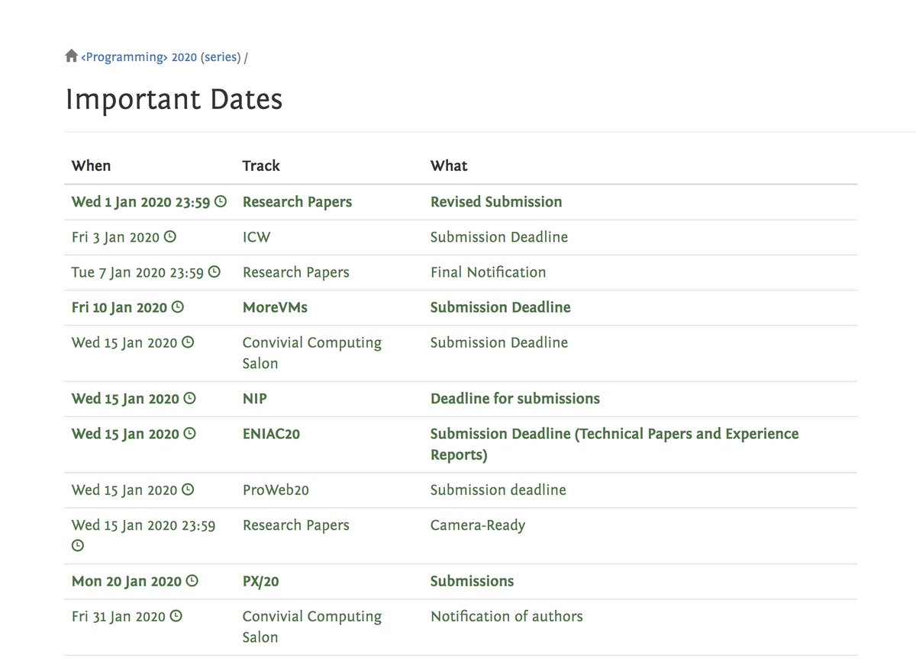Viewport: 916px width, 664px height.
Task: Click clock icon in the ENIAC20 row
Action: [x=190, y=433]
